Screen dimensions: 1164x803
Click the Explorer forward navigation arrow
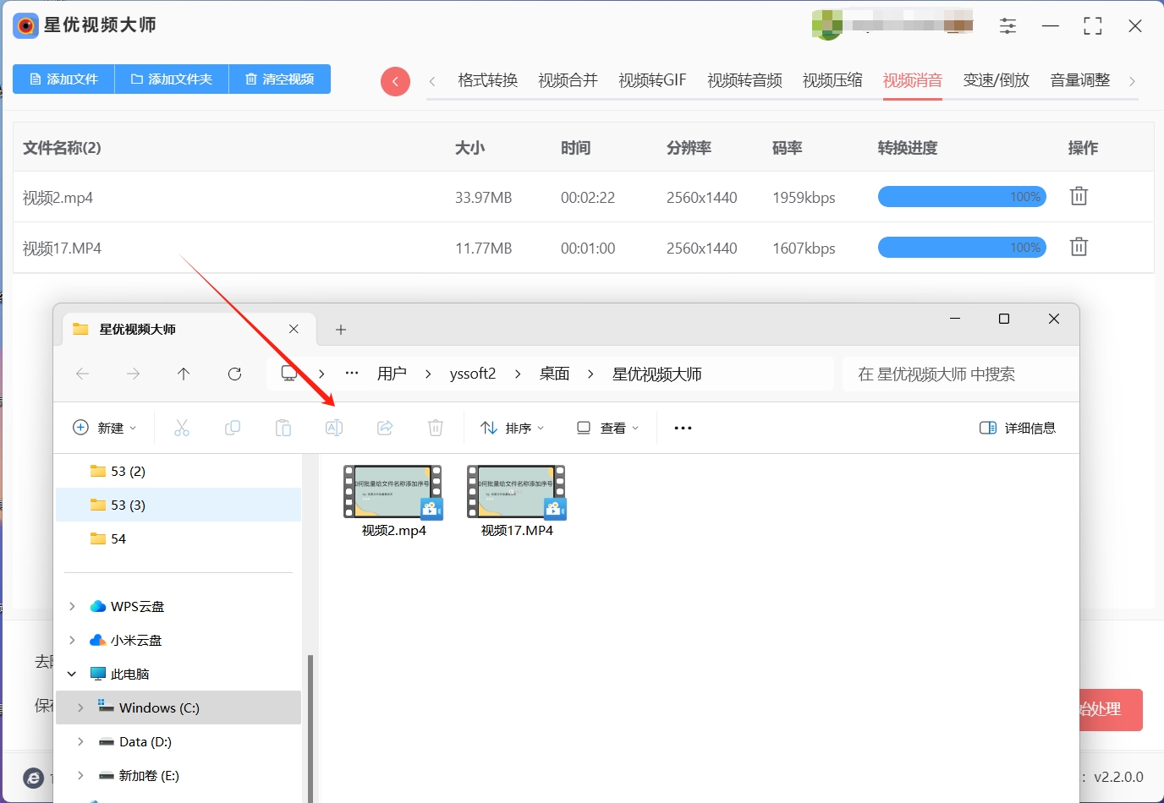pyautogui.click(x=133, y=374)
